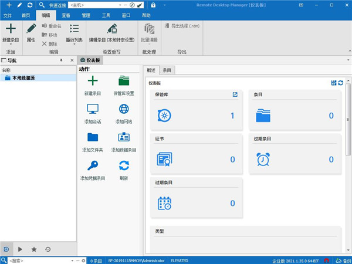Open the 文件 menu
Screen dimensions: 352x264
tap(8, 15)
